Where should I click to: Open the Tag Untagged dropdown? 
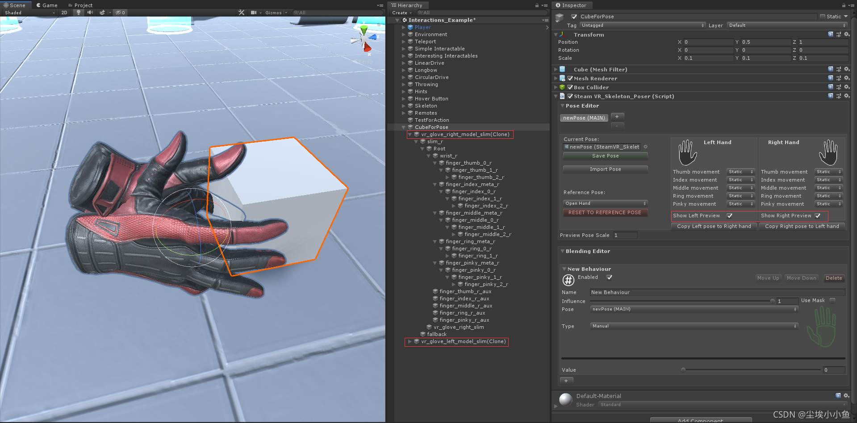(x=643, y=25)
